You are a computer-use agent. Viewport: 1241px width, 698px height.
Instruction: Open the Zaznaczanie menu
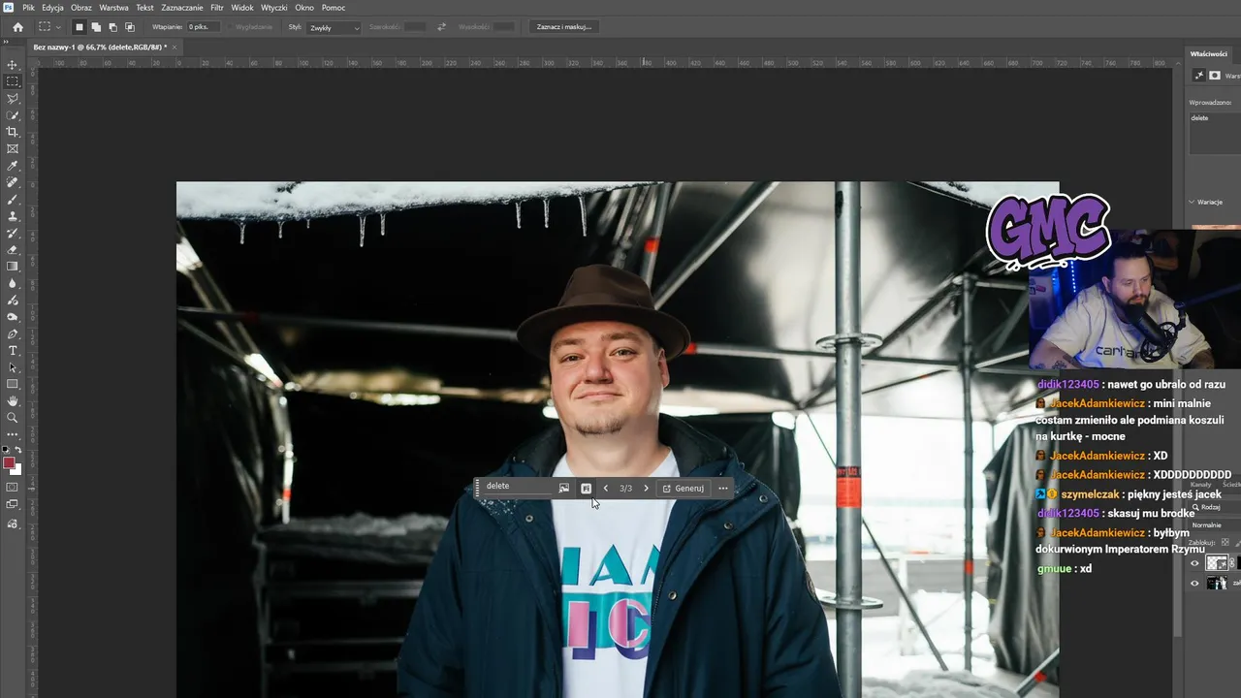point(182,8)
